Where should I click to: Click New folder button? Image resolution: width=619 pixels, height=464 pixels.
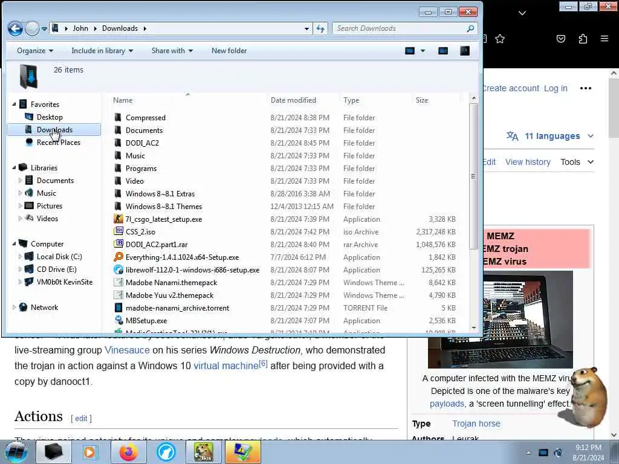click(x=229, y=51)
